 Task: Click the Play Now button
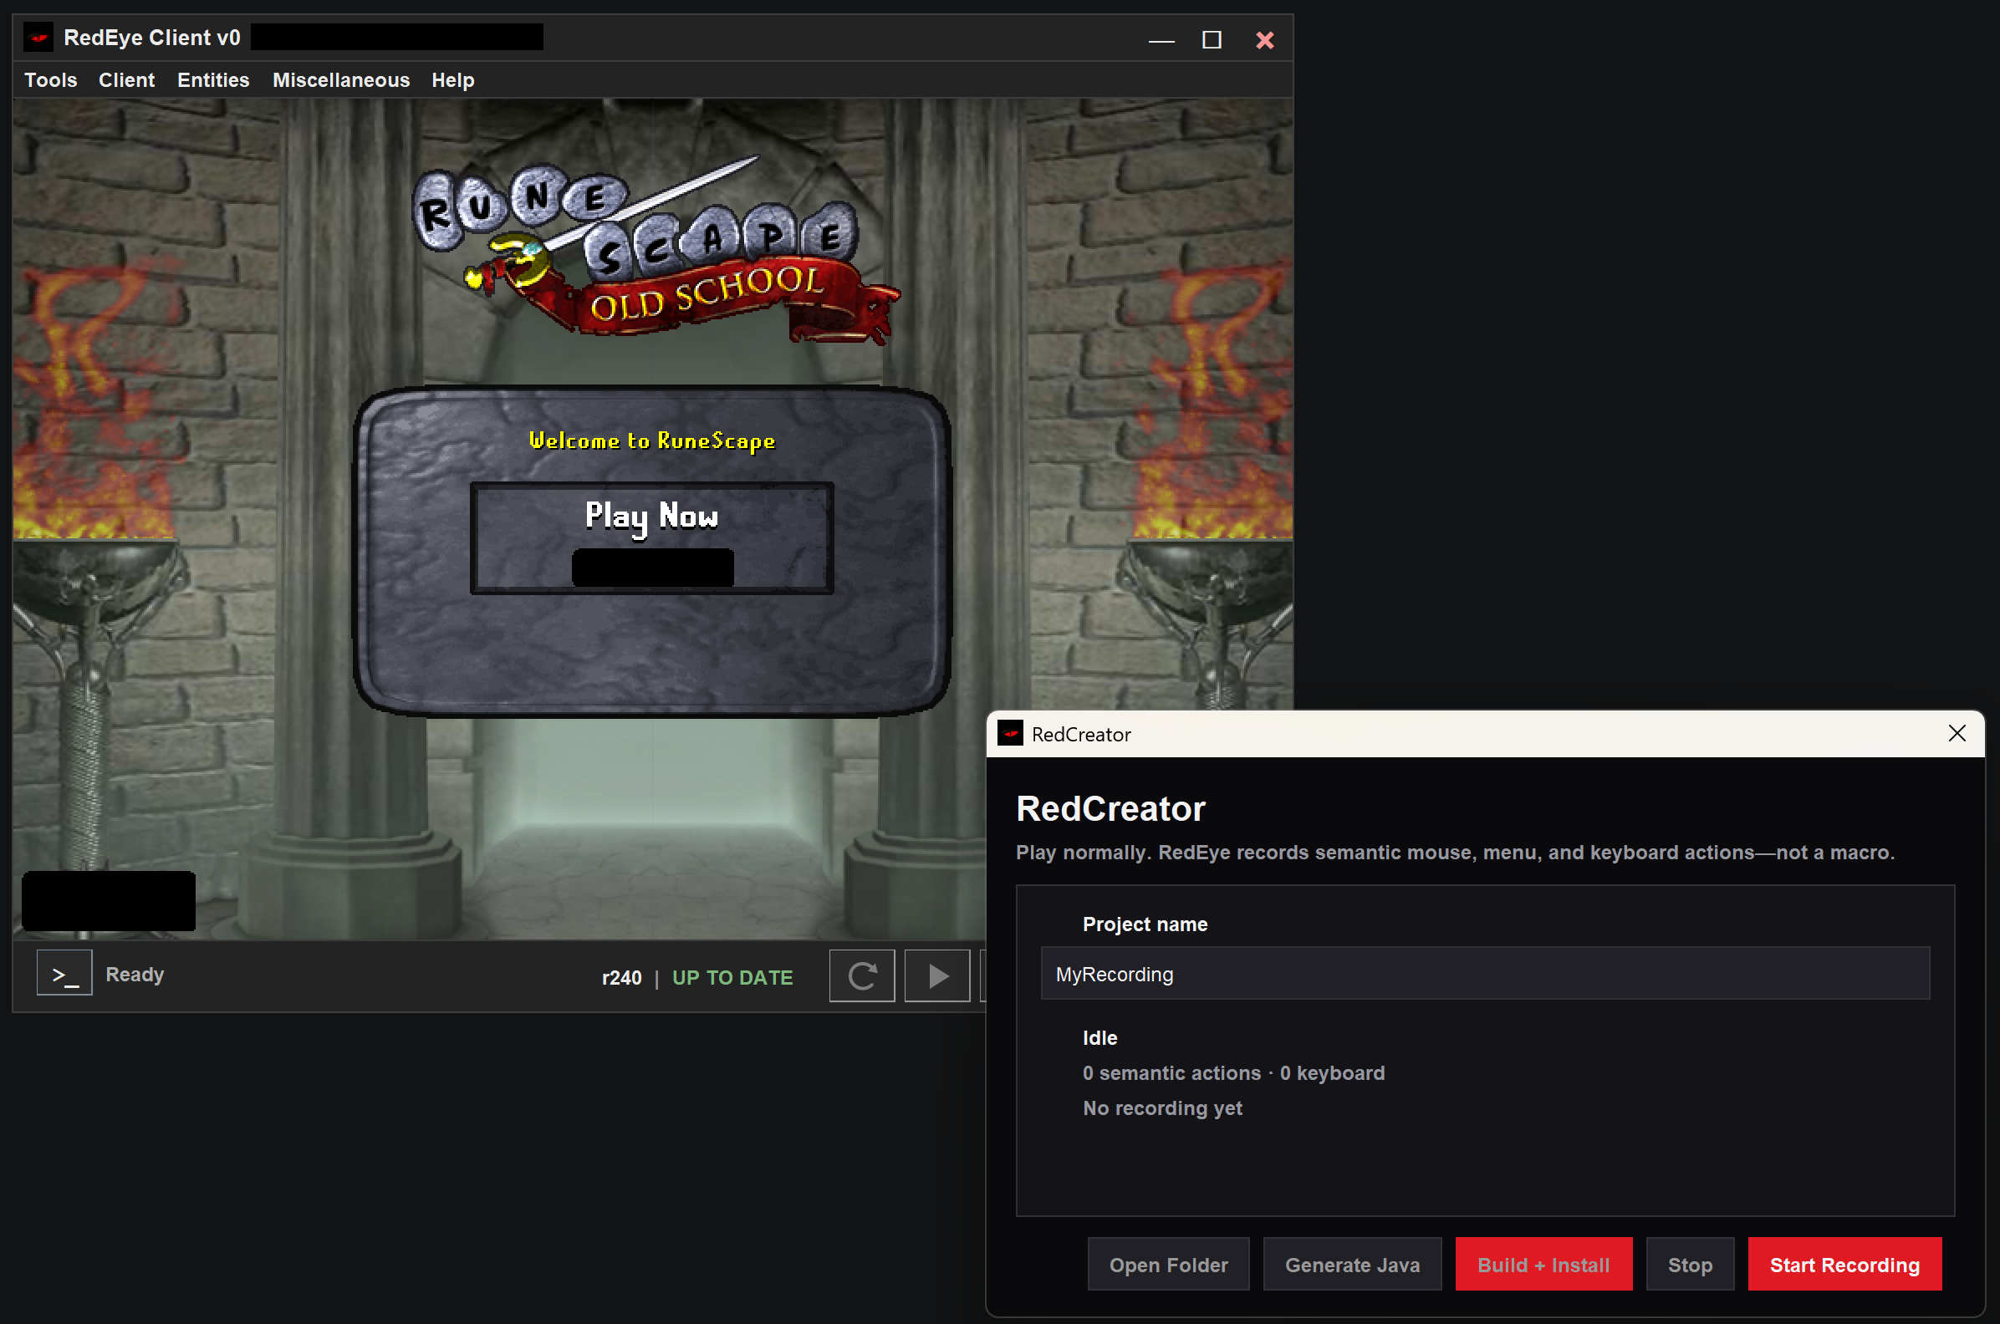click(x=652, y=539)
